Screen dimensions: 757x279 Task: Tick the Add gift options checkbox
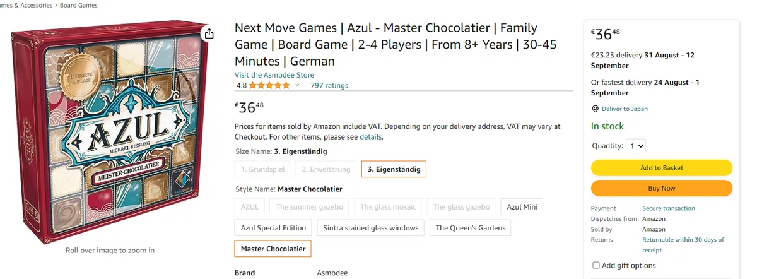click(x=596, y=265)
